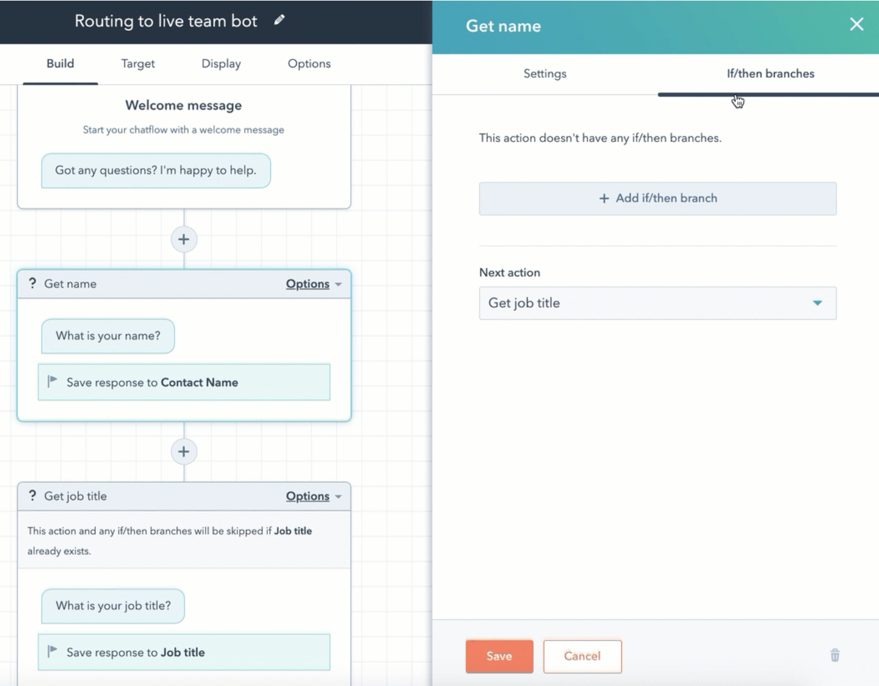Cancel editing the Get name action
This screenshot has height=686, width=879.
point(582,656)
